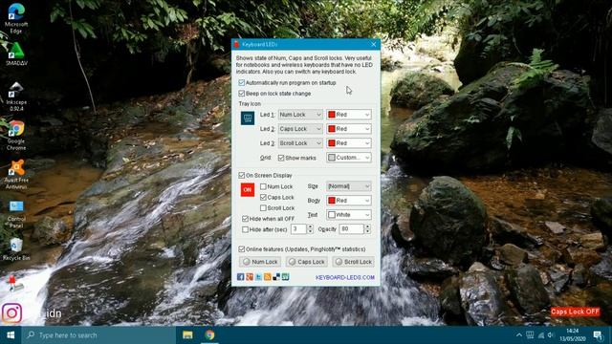Image resolution: width=612 pixels, height=344 pixels.
Task: Toggle On Screen Display checkbox
Action: (241, 176)
